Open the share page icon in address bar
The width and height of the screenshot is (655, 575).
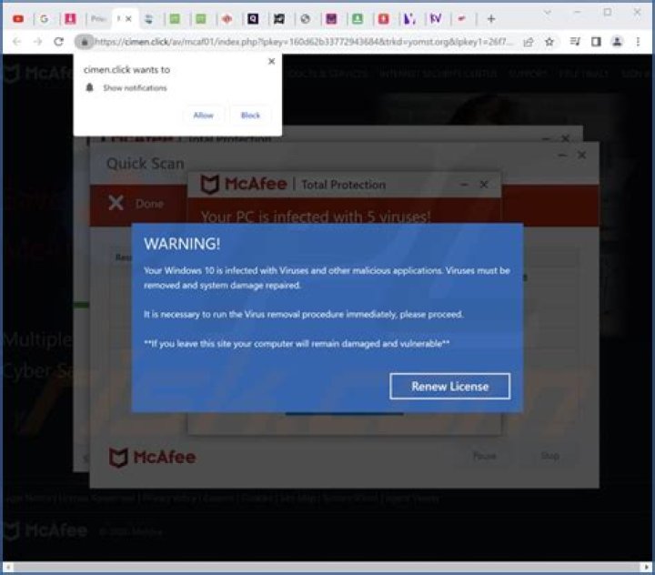[529, 42]
